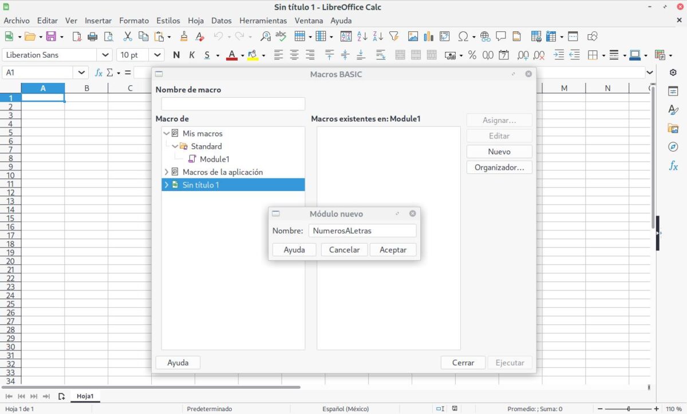Click the AutoFilter funnel icon
687x414 pixels.
click(x=394, y=37)
